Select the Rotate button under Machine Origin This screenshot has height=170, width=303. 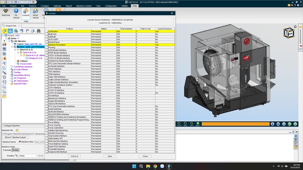coord(15,150)
